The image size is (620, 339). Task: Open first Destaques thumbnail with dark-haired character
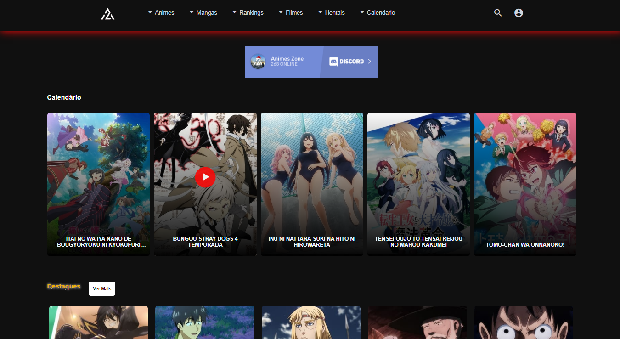click(x=99, y=322)
